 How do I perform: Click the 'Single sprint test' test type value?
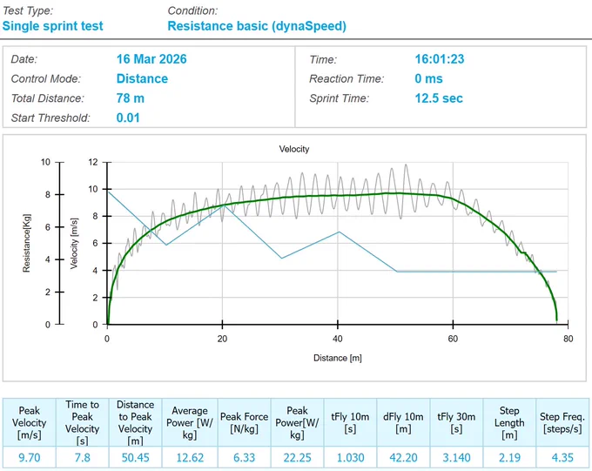click(52, 26)
